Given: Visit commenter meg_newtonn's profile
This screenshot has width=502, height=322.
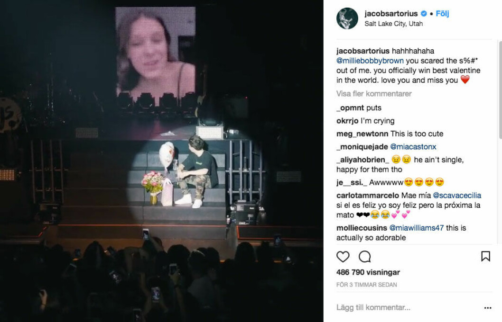Looking at the screenshot, I should point(362,134).
